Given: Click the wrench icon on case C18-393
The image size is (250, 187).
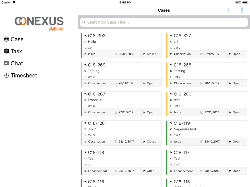Looking at the screenshot, I should (85, 36).
